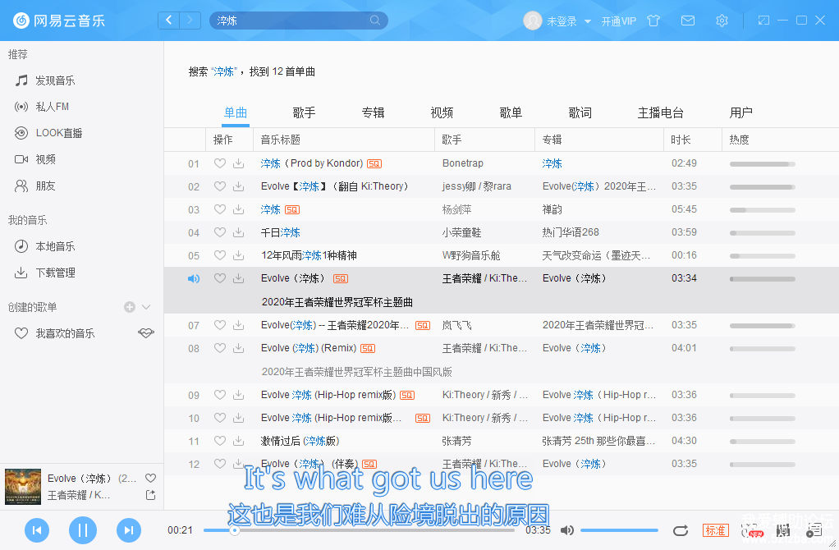This screenshot has width=839, height=550.
Task: Share the currently playing song
Action: (150, 495)
